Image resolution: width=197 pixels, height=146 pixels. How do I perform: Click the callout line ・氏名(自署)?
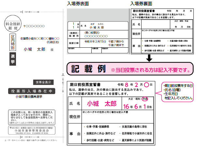click(x=172, y=90)
